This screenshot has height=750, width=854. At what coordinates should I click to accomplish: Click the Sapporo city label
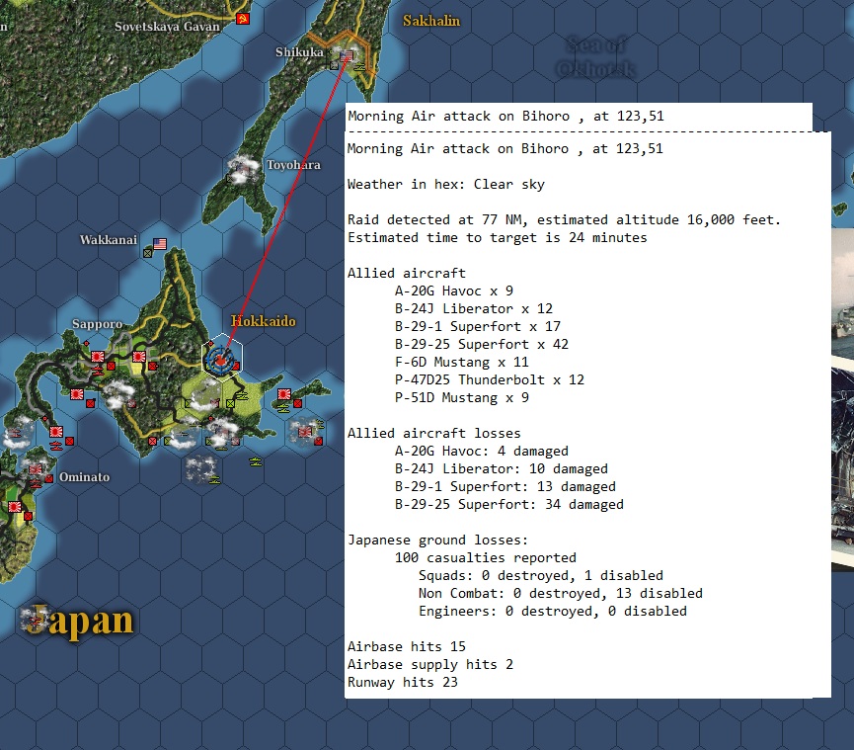[x=98, y=324]
